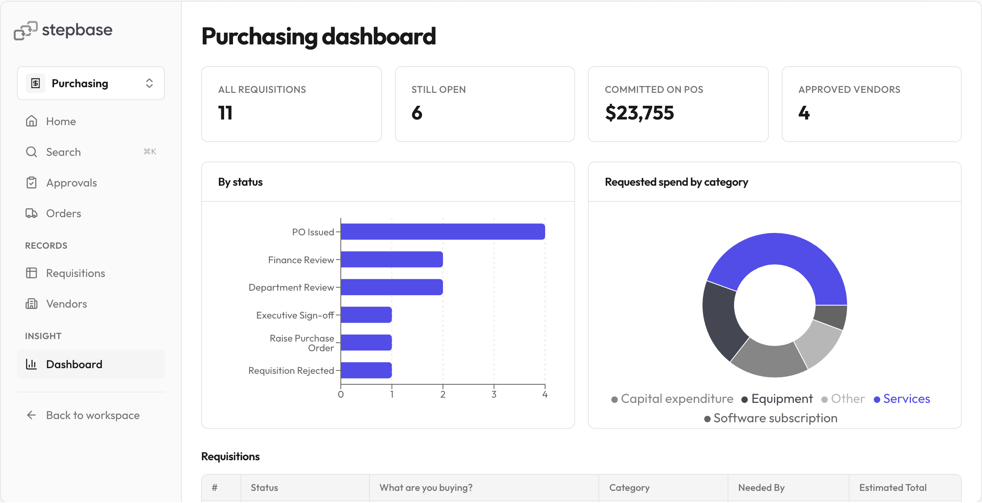Click 'What are you buying?' column header

pyautogui.click(x=484, y=488)
